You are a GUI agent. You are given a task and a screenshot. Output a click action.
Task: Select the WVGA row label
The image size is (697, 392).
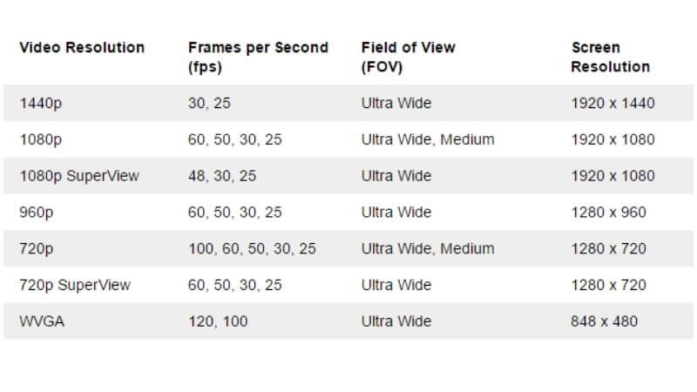[x=42, y=321]
